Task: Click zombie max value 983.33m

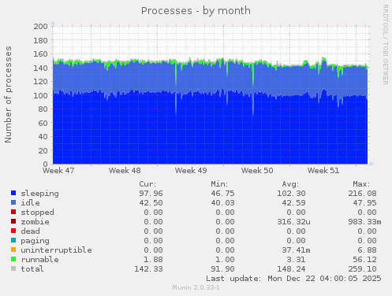Action: tap(364, 222)
